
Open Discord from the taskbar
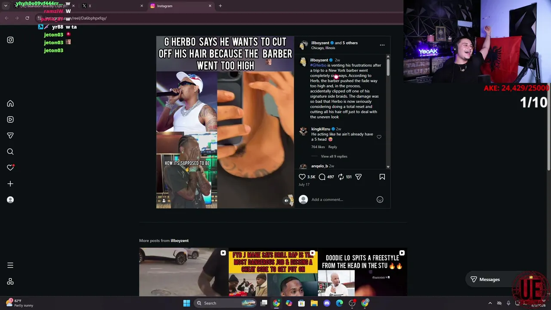coord(327,303)
